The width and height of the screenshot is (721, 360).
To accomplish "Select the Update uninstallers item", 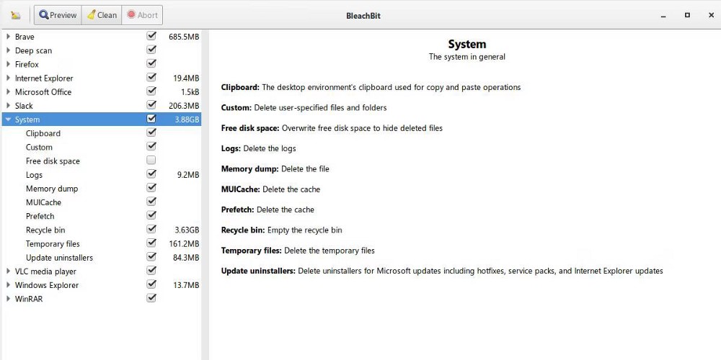I will point(59,258).
